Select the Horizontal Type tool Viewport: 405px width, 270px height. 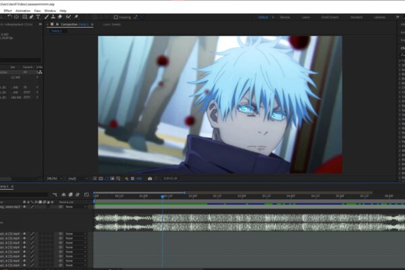point(38,17)
